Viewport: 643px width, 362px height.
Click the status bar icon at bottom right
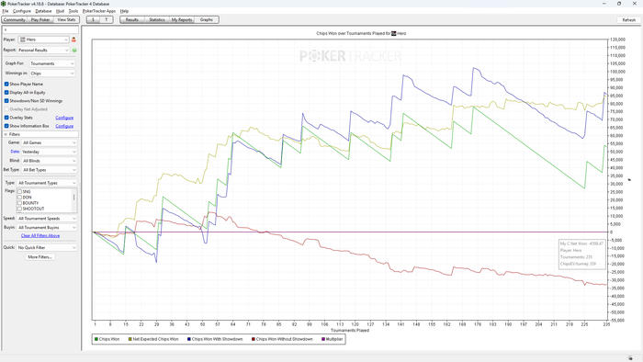(x=630, y=358)
